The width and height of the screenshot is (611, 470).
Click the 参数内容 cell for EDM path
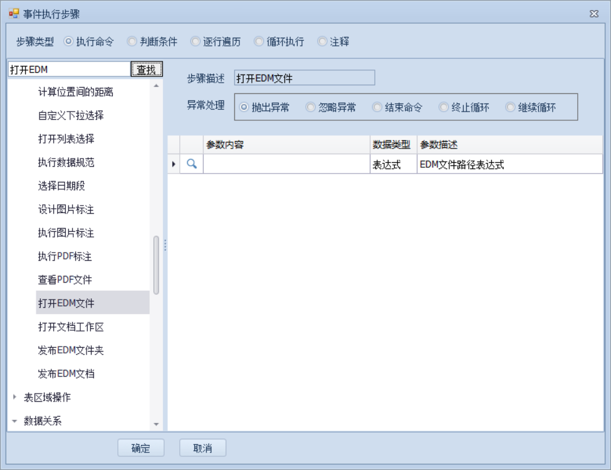pos(286,165)
